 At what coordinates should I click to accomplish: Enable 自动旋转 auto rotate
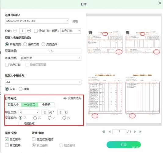pyautogui.click(x=7, y=145)
